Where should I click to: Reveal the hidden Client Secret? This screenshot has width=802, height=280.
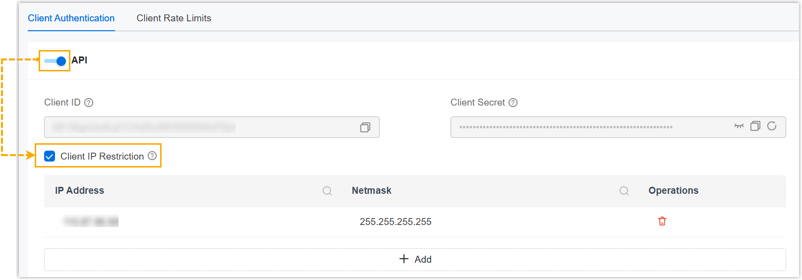click(x=739, y=126)
